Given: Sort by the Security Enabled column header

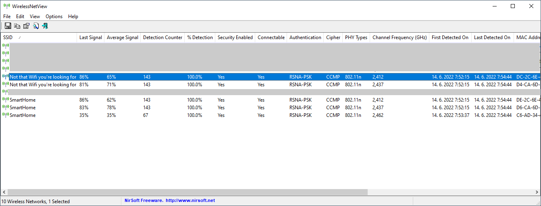Looking at the screenshot, I should 235,37.
